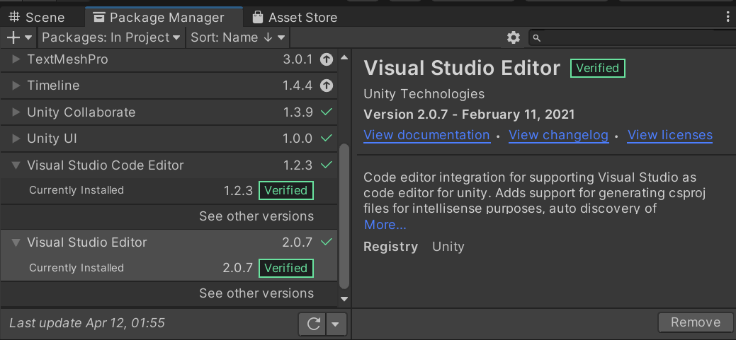
Task: Switch to the Asset Store tab
Action: point(294,17)
